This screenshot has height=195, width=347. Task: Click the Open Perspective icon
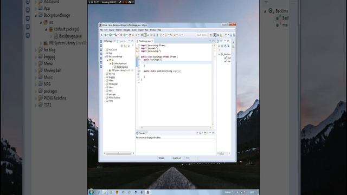210,35
